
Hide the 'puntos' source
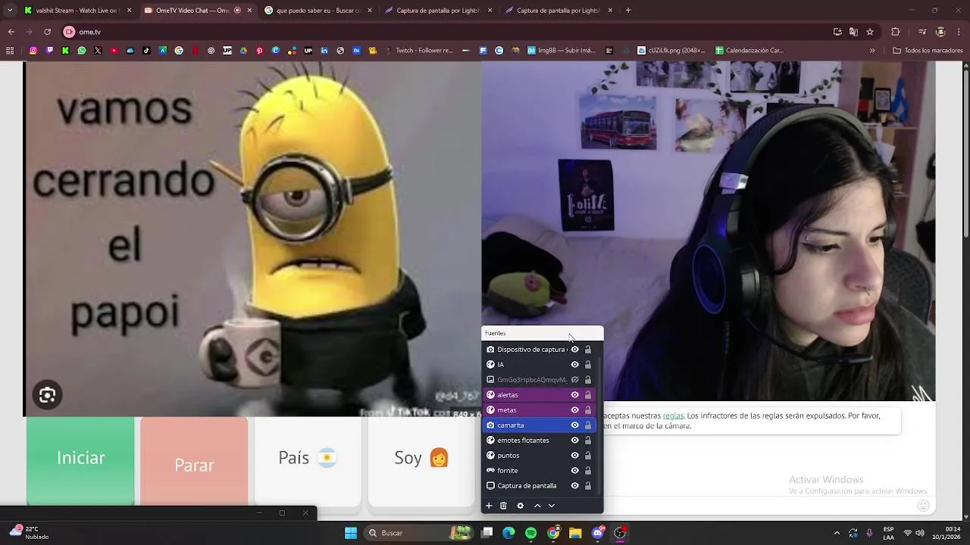574,456
